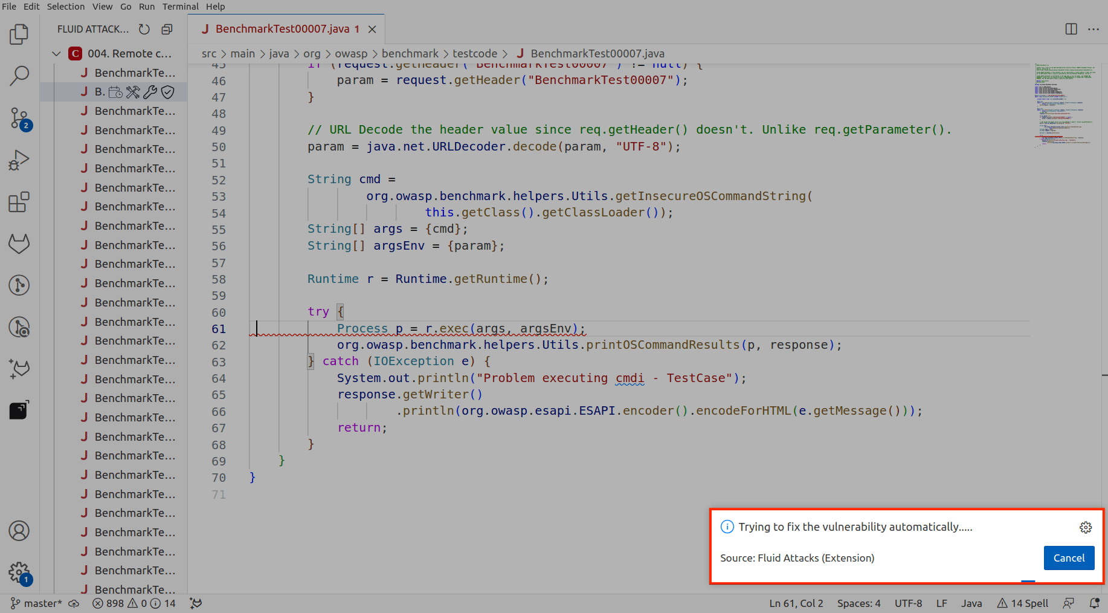The height and width of the screenshot is (613, 1108).
Task: Click line number 61 in gutter
Action: [x=219, y=329]
